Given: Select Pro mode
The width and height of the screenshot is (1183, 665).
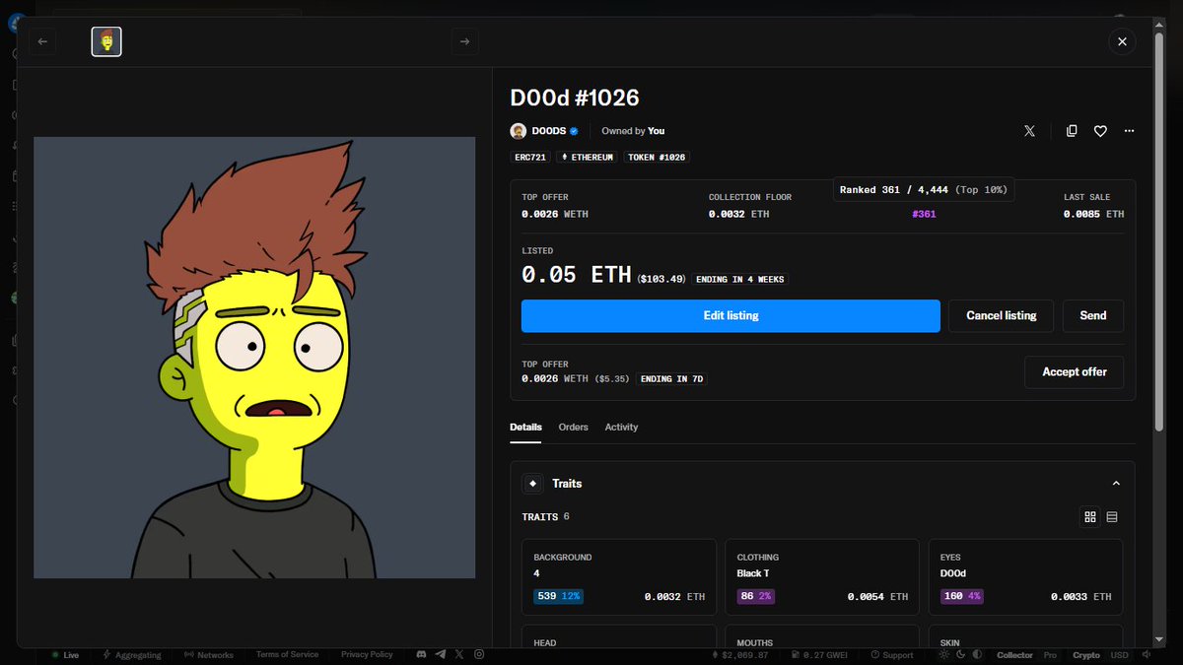Looking at the screenshot, I should click(x=1051, y=655).
